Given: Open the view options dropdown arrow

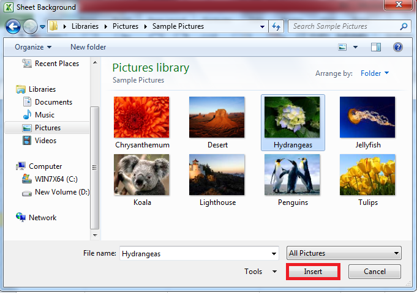Looking at the screenshot, I should 355,47.
